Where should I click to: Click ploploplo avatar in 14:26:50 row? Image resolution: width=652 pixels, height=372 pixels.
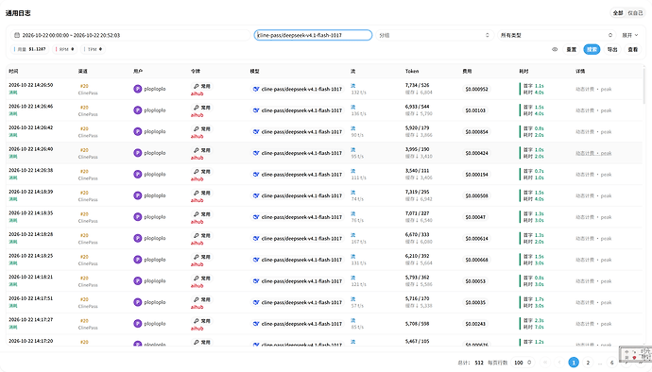(x=138, y=89)
